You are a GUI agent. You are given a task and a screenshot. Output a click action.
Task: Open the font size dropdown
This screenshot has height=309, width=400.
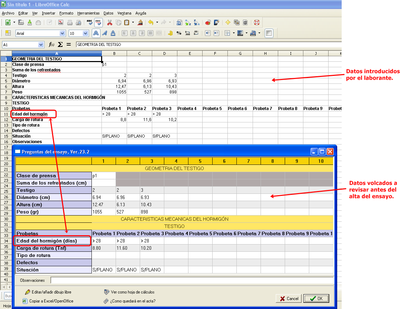click(86, 33)
